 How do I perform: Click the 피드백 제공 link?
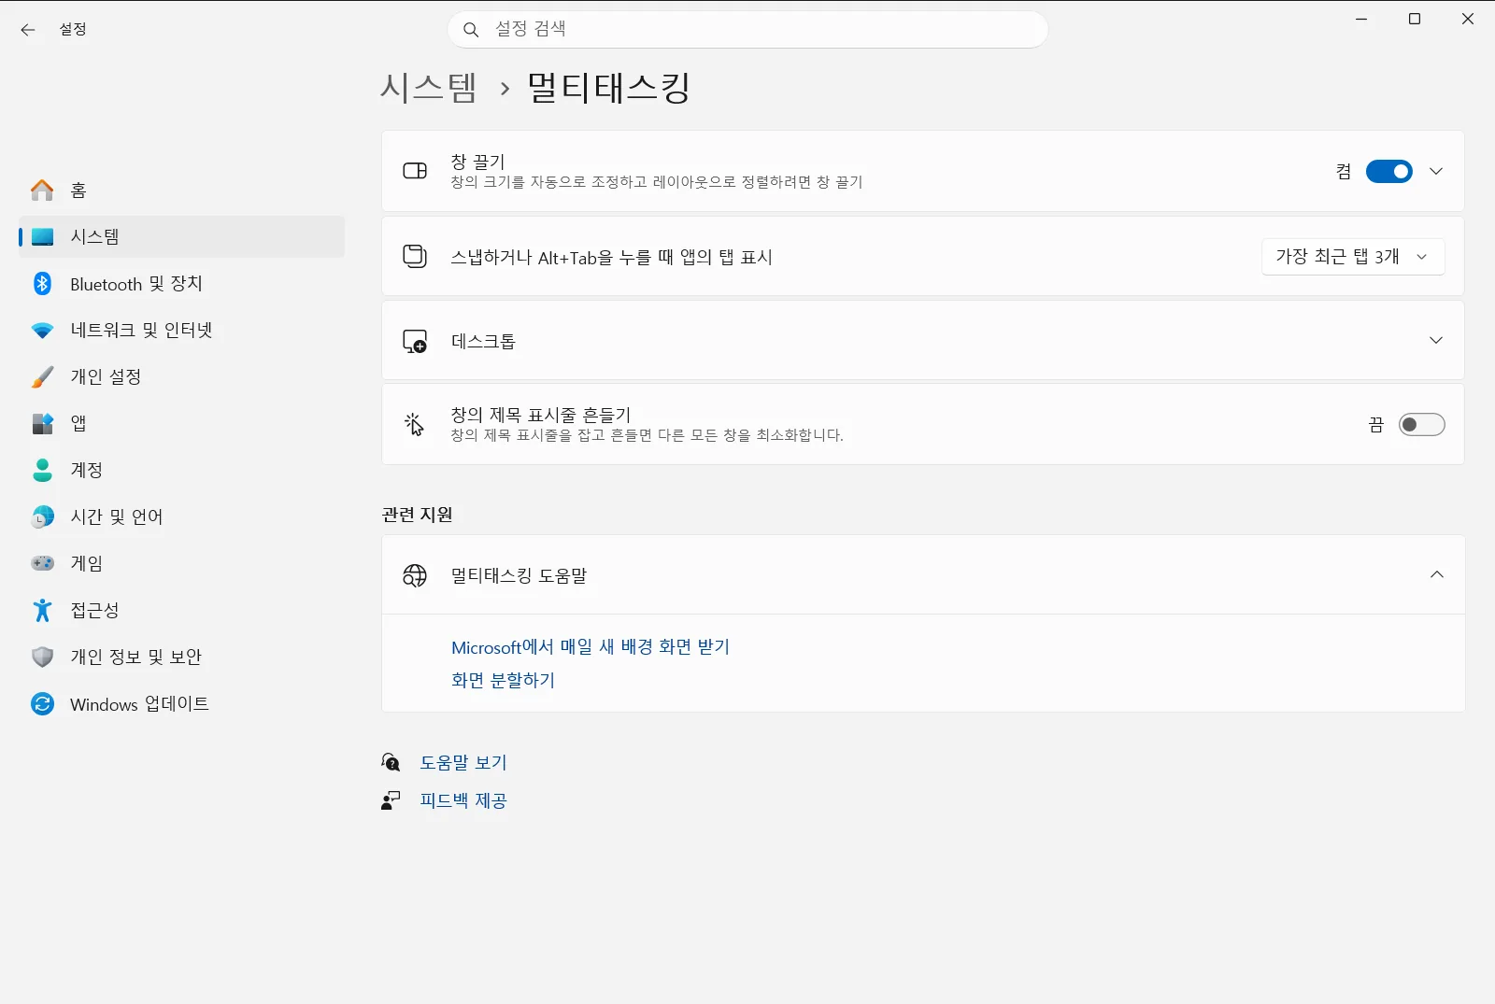tap(463, 801)
